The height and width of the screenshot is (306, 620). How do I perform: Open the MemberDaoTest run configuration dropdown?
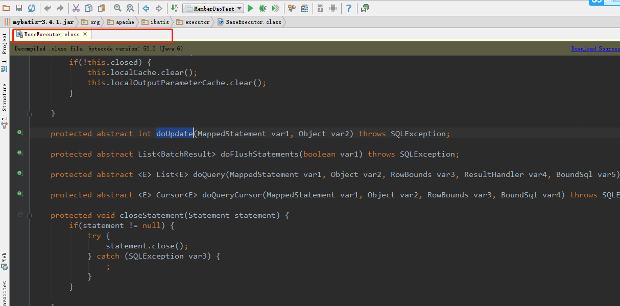212,8
